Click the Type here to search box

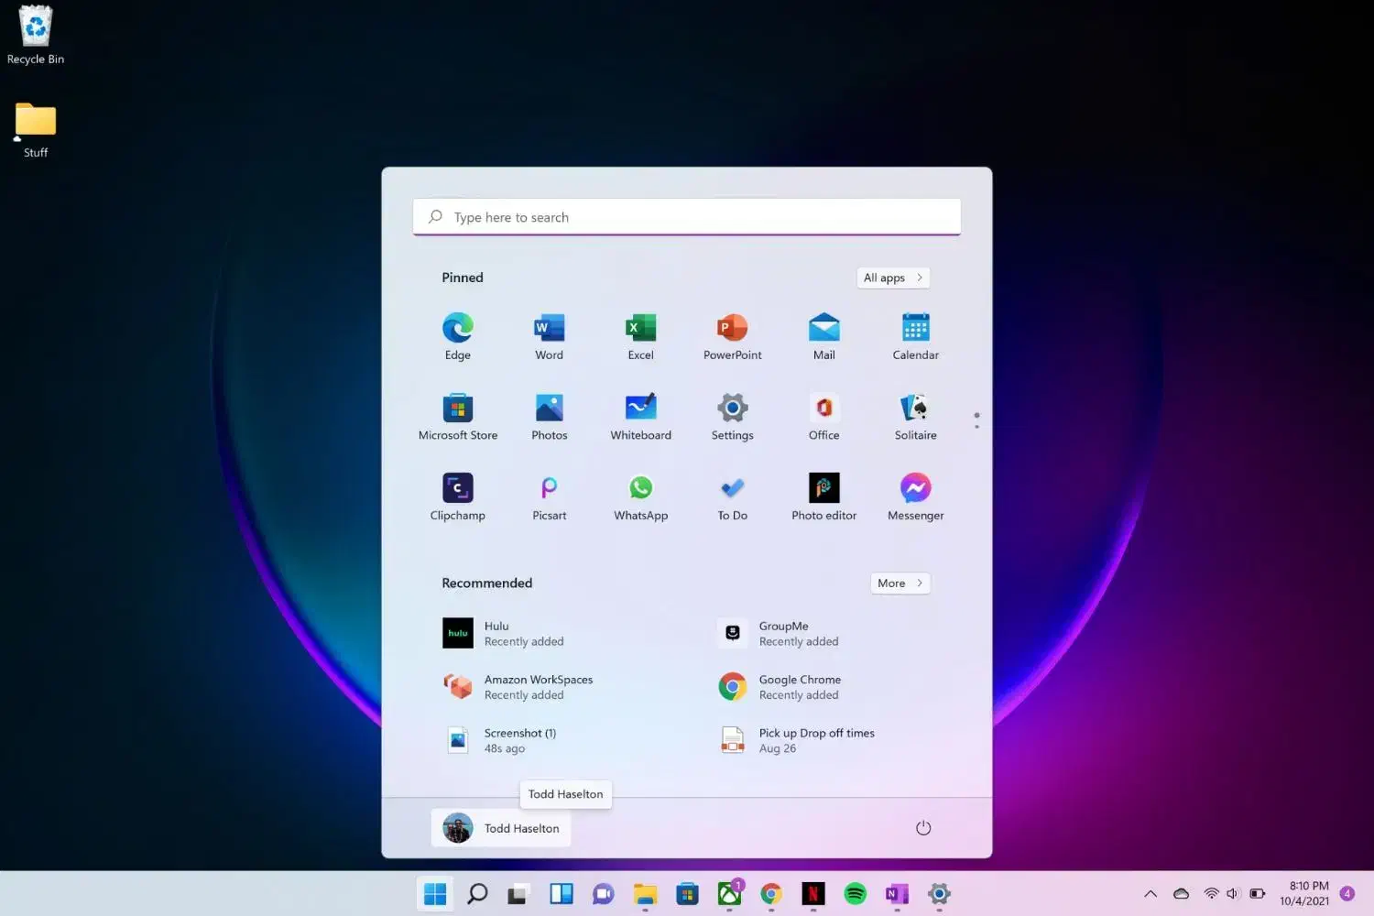click(687, 217)
